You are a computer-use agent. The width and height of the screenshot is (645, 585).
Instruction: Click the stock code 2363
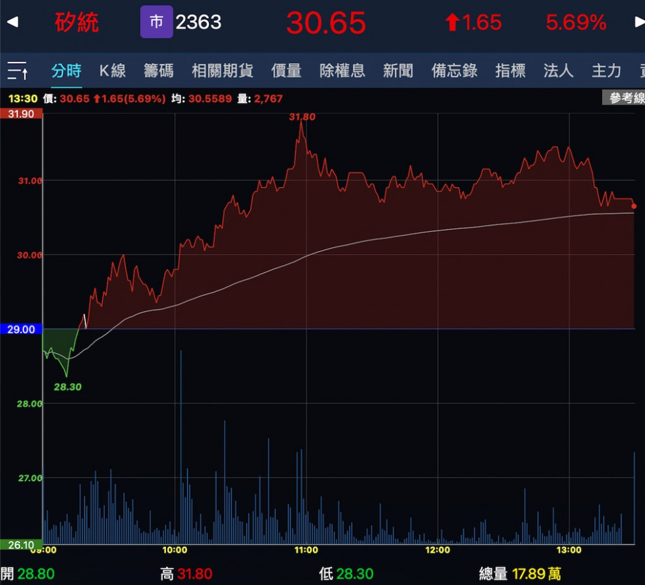[199, 22]
